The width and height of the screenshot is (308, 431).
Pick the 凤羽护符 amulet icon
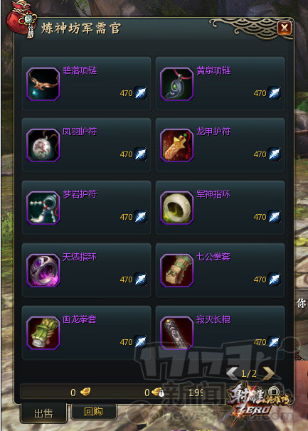coord(43,145)
